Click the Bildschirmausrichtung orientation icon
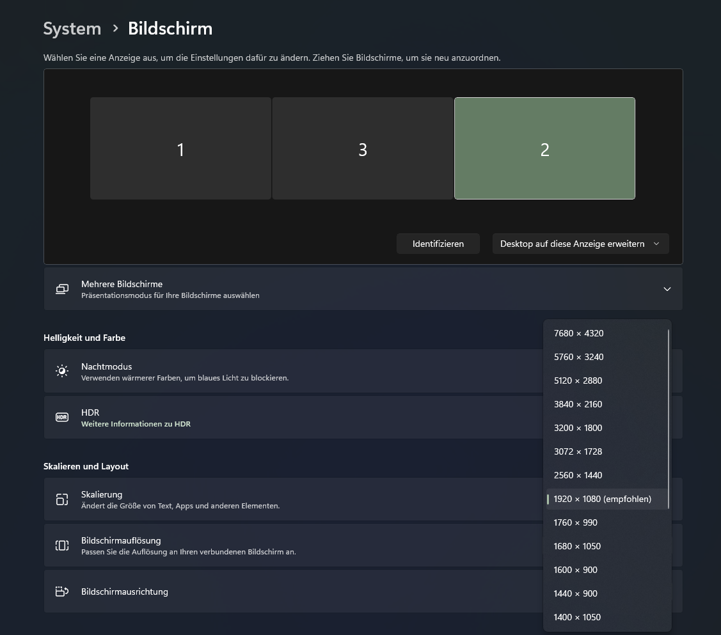Screen dimensions: 721x635 [61, 592]
